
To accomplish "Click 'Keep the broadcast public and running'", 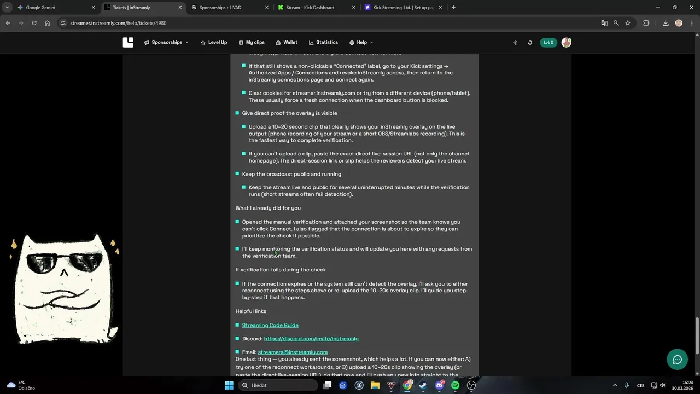I will coord(291,174).
